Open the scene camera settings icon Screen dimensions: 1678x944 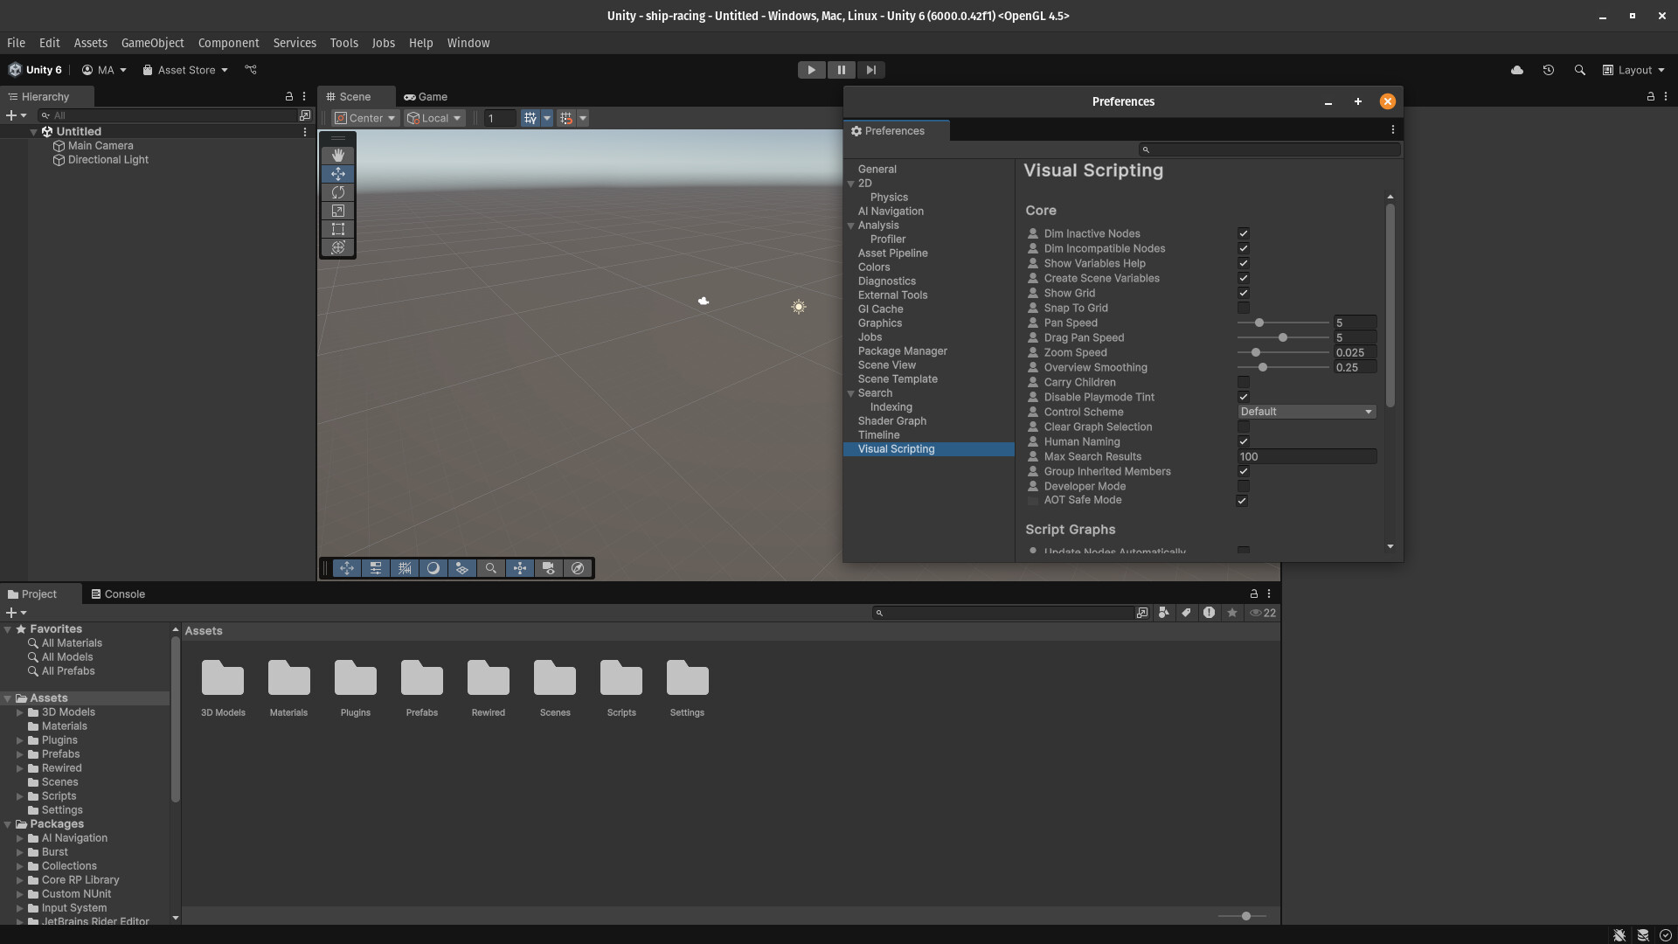click(x=548, y=568)
